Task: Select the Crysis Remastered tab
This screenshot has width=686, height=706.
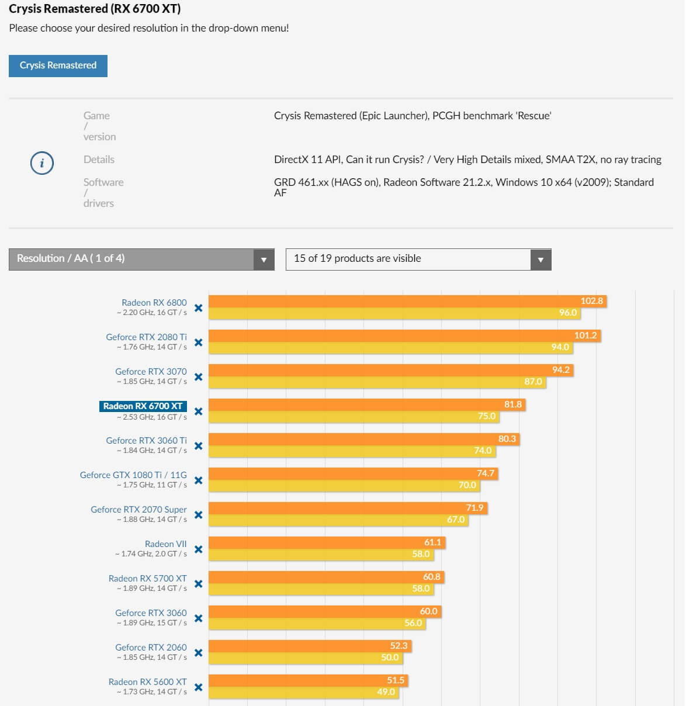Action: 58,65
